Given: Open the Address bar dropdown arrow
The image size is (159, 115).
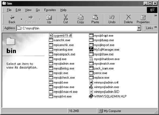Looking at the screenshot, I should coord(139,28).
